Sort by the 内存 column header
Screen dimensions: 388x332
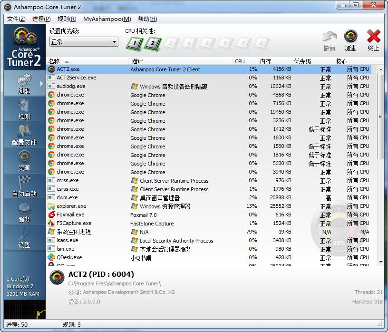click(274, 61)
